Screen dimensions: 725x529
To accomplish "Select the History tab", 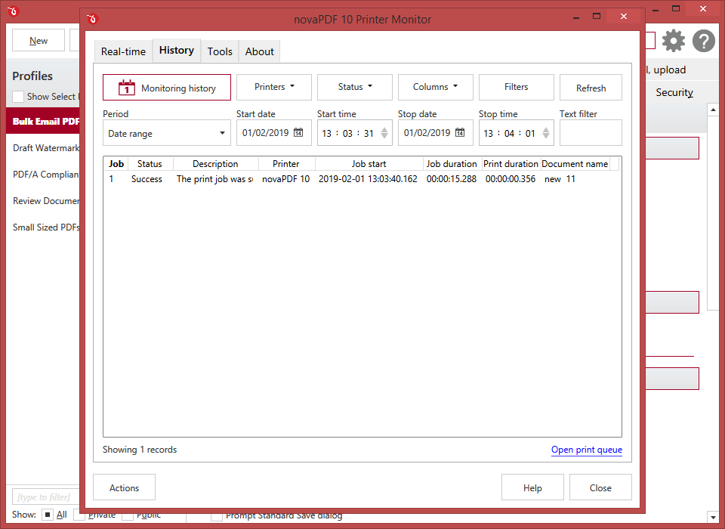I will coord(177,50).
